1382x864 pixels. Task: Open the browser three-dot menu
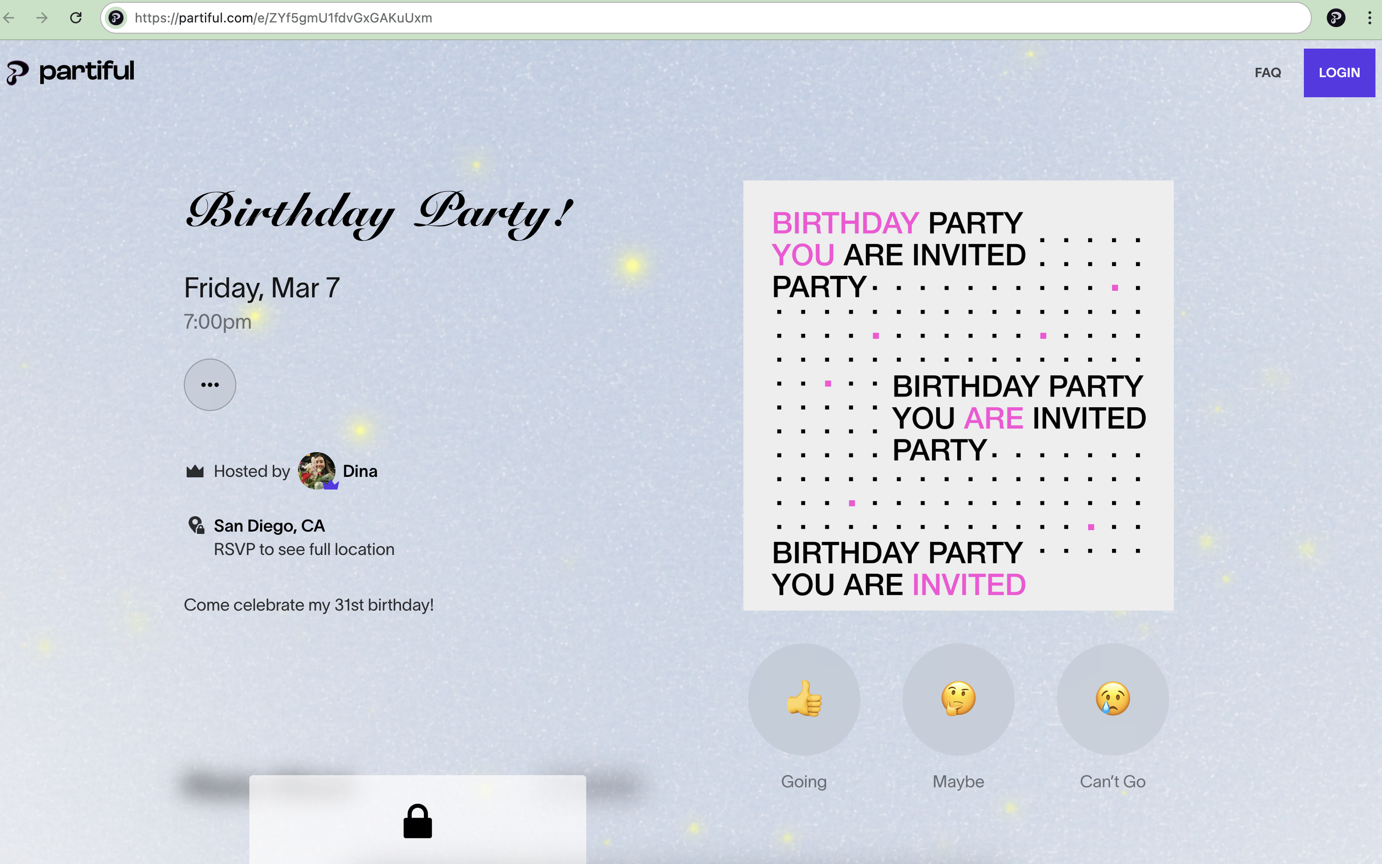(x=1369, y=18)
